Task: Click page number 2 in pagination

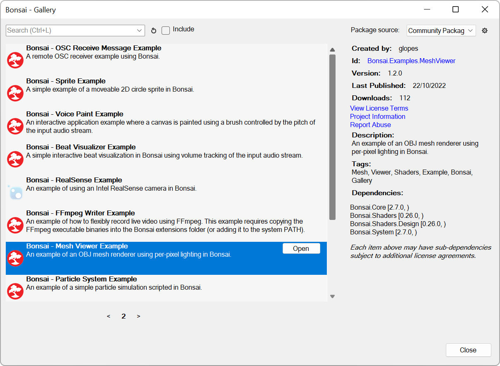Action: [124, 316]
